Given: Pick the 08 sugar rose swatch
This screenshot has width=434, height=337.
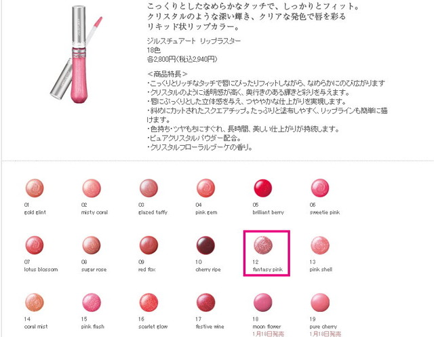Looking at the screenshot, I should 92,245.
